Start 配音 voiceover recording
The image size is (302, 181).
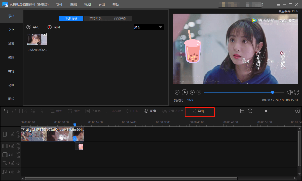150,111
